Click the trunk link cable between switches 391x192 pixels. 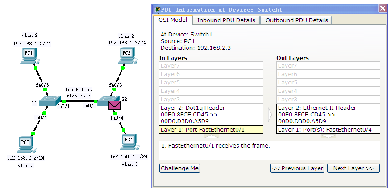[79, 101]
